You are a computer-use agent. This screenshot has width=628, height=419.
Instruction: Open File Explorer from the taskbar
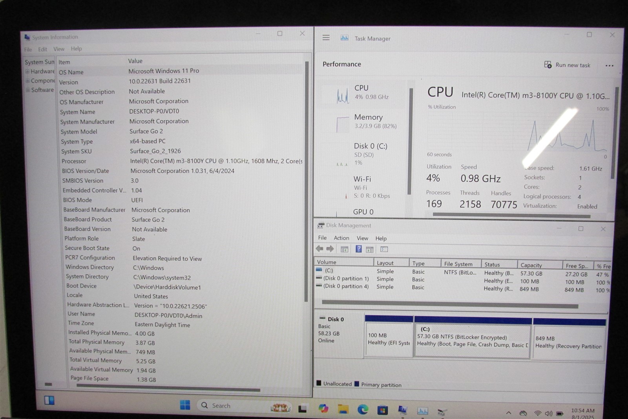343,409
